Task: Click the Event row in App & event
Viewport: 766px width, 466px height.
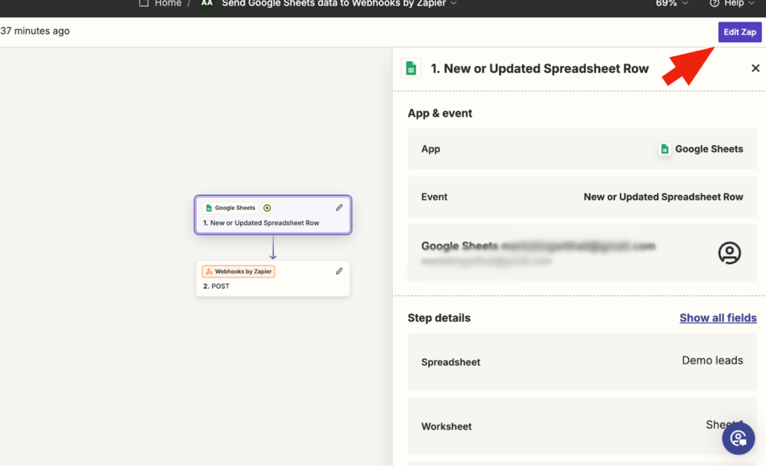Action: pyautogui.click(x=582, y=197)
